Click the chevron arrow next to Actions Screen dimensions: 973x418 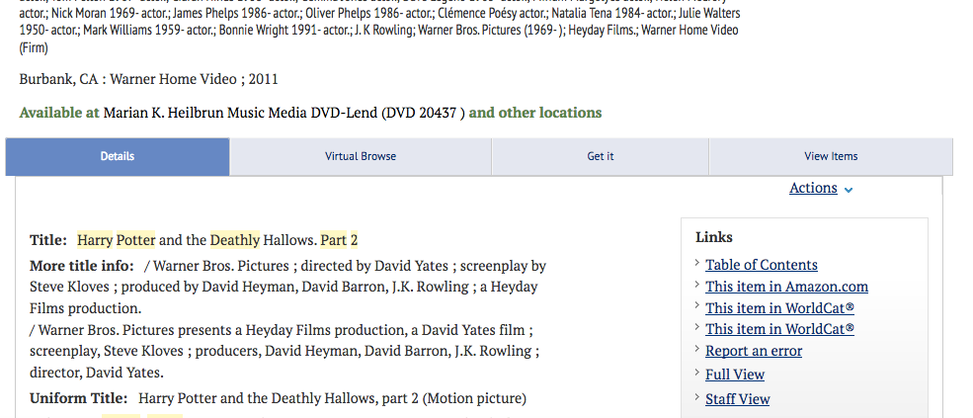tap(849, 190)
